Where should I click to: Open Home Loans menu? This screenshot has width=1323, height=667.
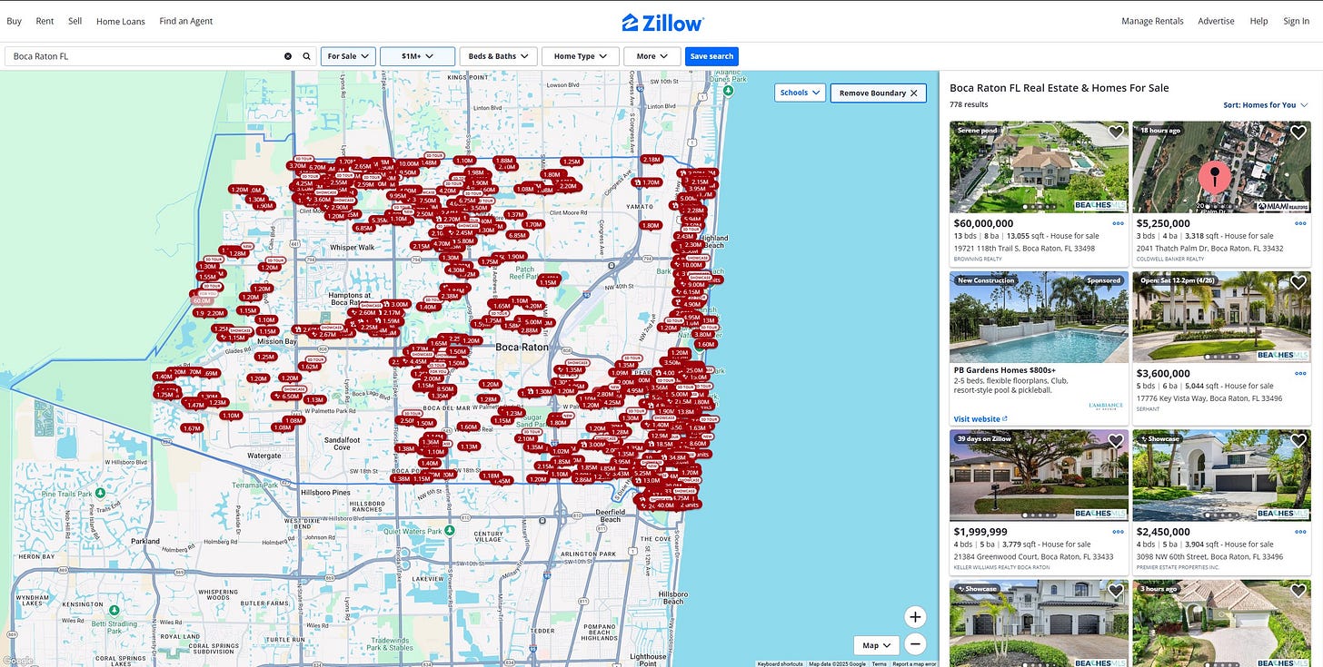(121, 21)
